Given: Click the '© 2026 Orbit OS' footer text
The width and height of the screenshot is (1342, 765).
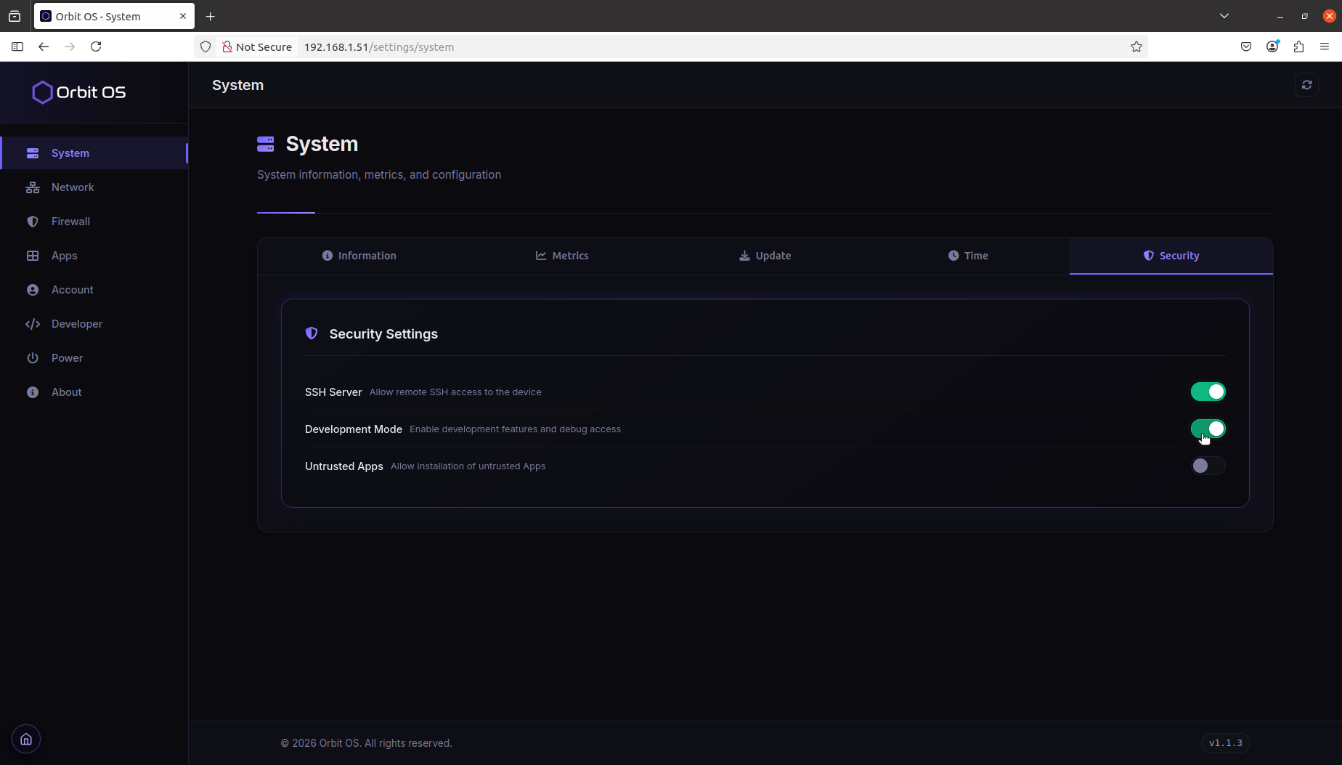Looking at the screenshot, I should click(x=320, y=743).
